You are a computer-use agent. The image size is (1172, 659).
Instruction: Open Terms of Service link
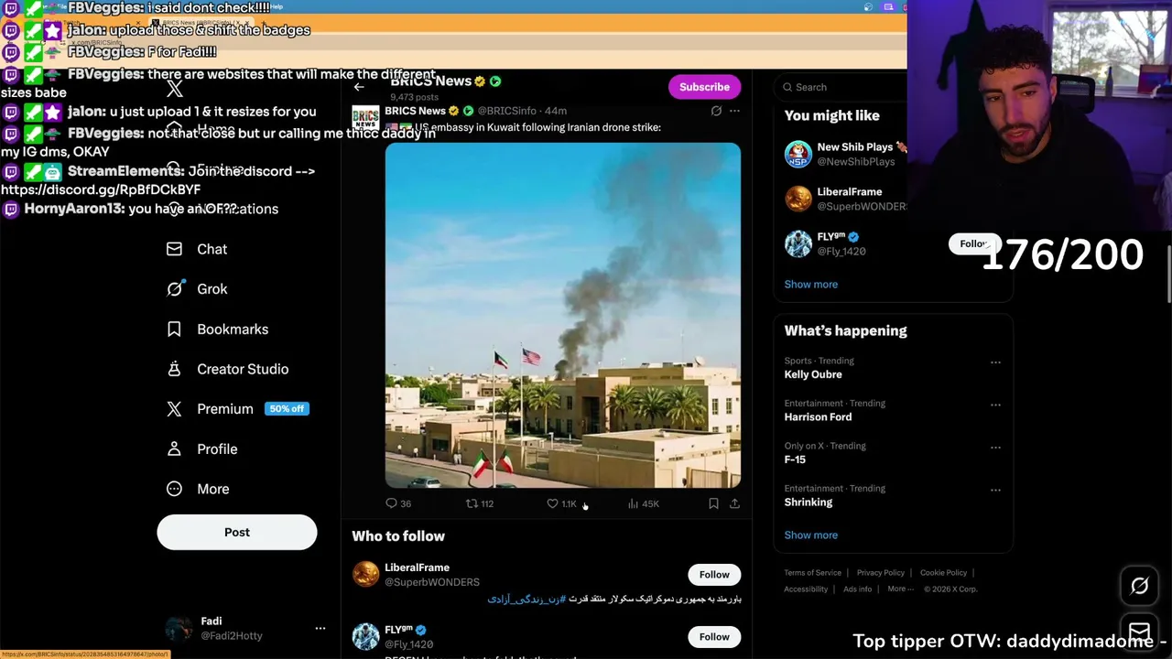tap(812, 573)
